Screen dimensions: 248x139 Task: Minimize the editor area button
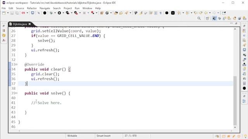[x=231, y=23]
